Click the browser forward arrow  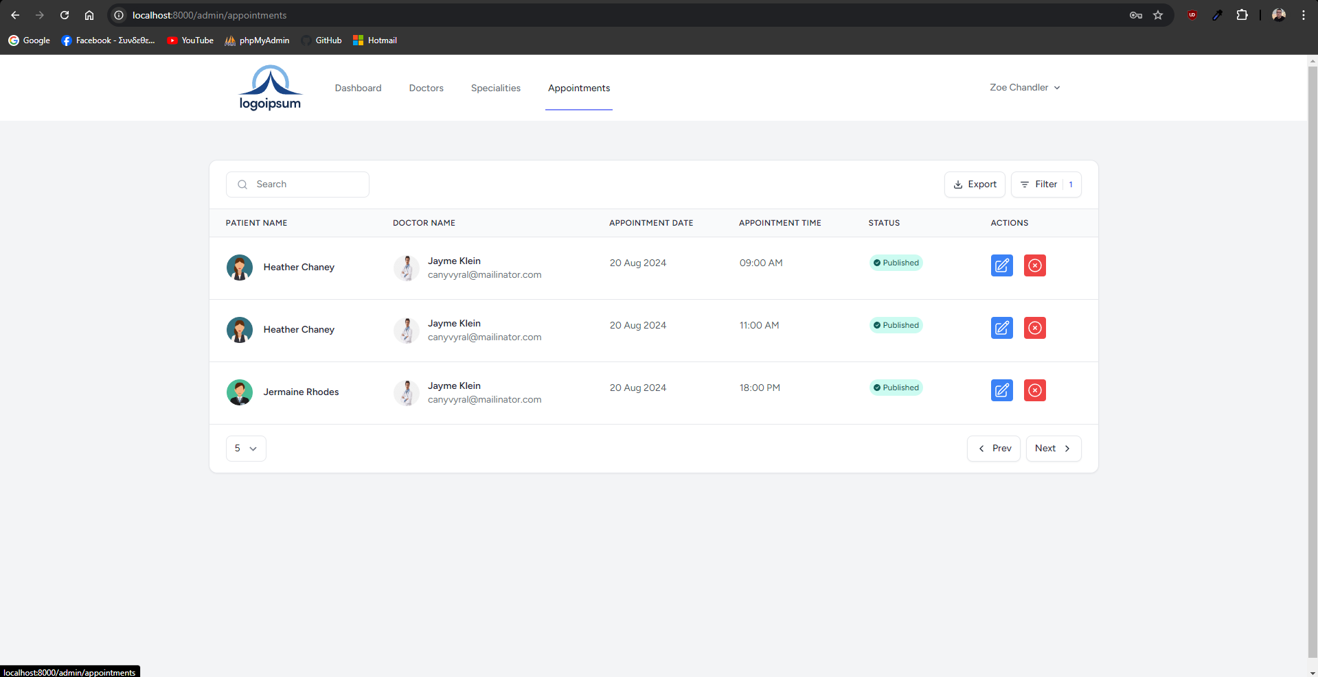coord(40,15)
